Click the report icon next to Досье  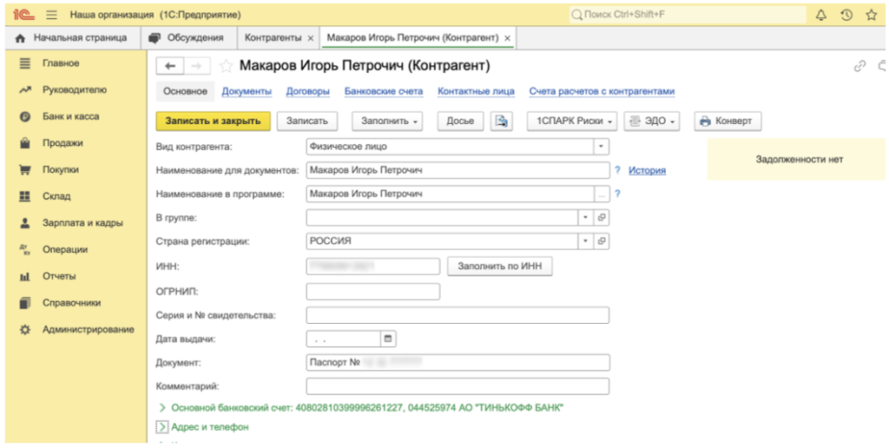501,122
